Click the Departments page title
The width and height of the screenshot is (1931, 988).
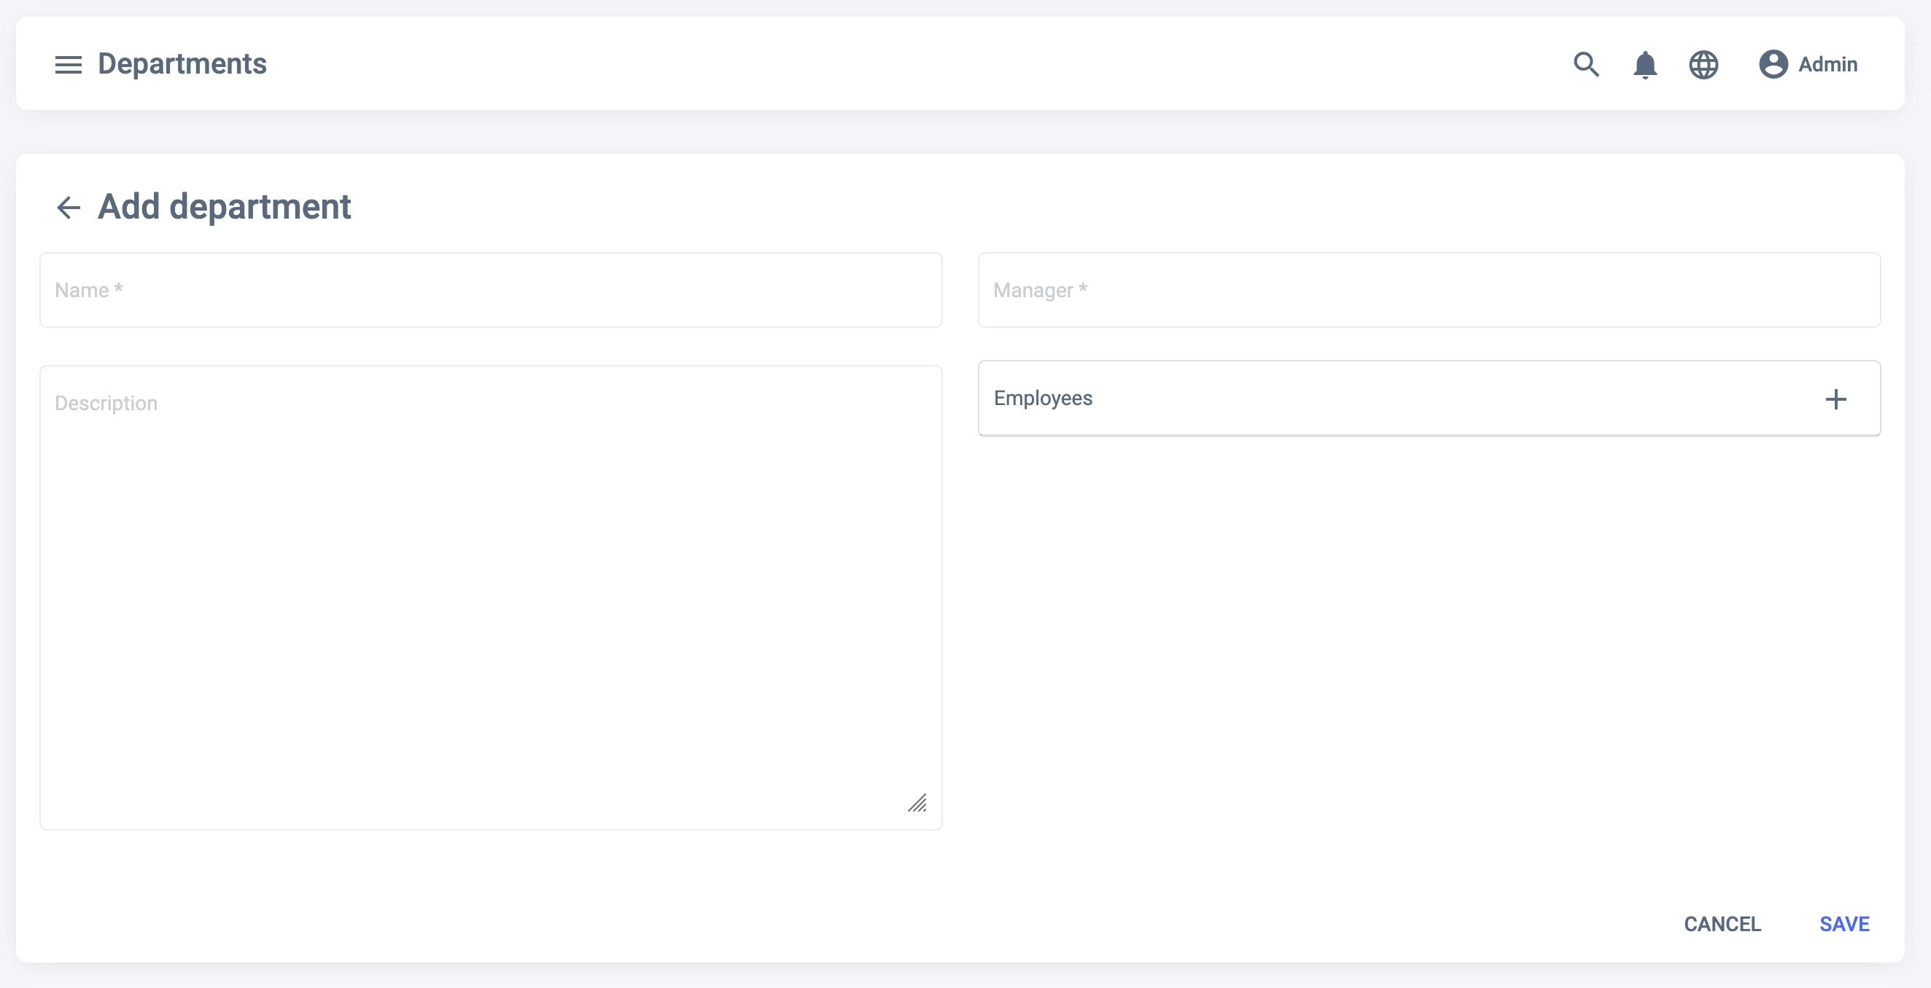pos(182,64)
